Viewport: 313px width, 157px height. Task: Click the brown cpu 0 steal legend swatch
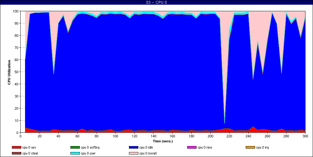16,154
